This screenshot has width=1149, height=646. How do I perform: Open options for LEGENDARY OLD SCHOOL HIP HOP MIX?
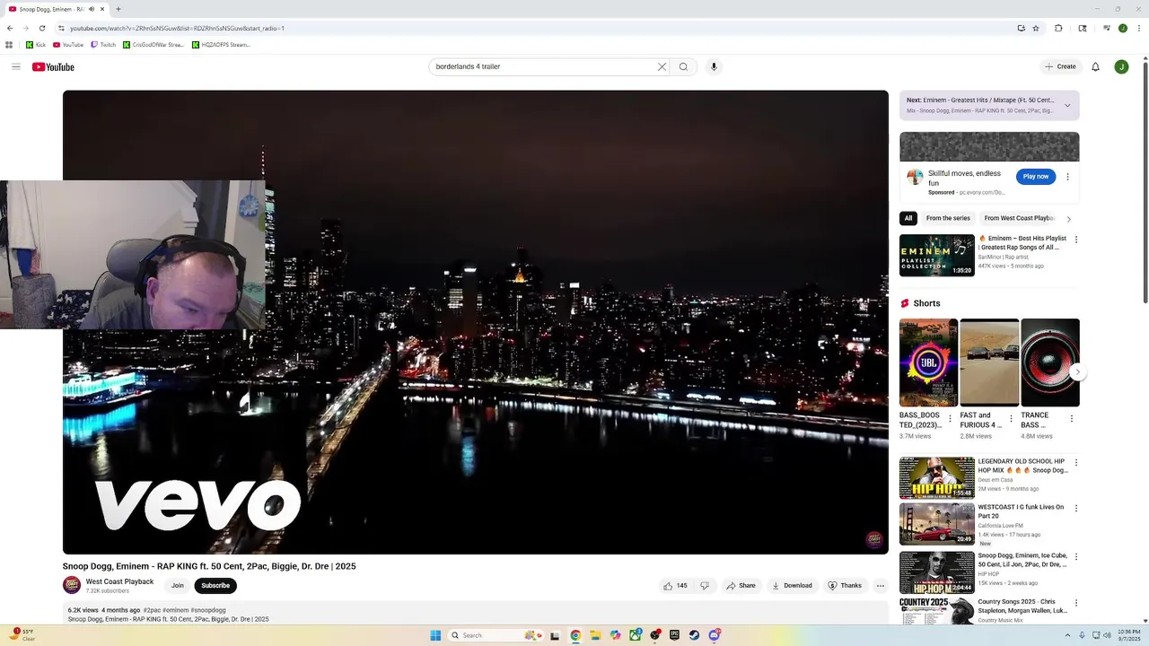1076,463
